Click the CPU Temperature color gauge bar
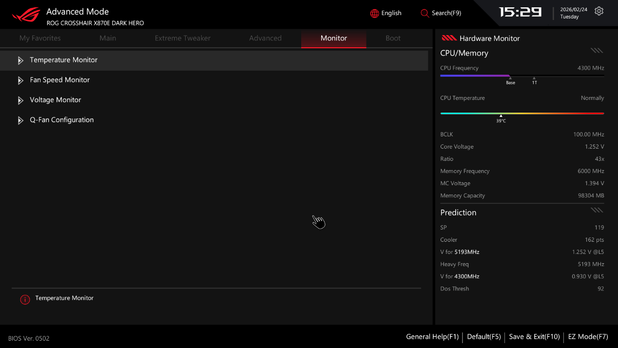 tap(521, 113)
